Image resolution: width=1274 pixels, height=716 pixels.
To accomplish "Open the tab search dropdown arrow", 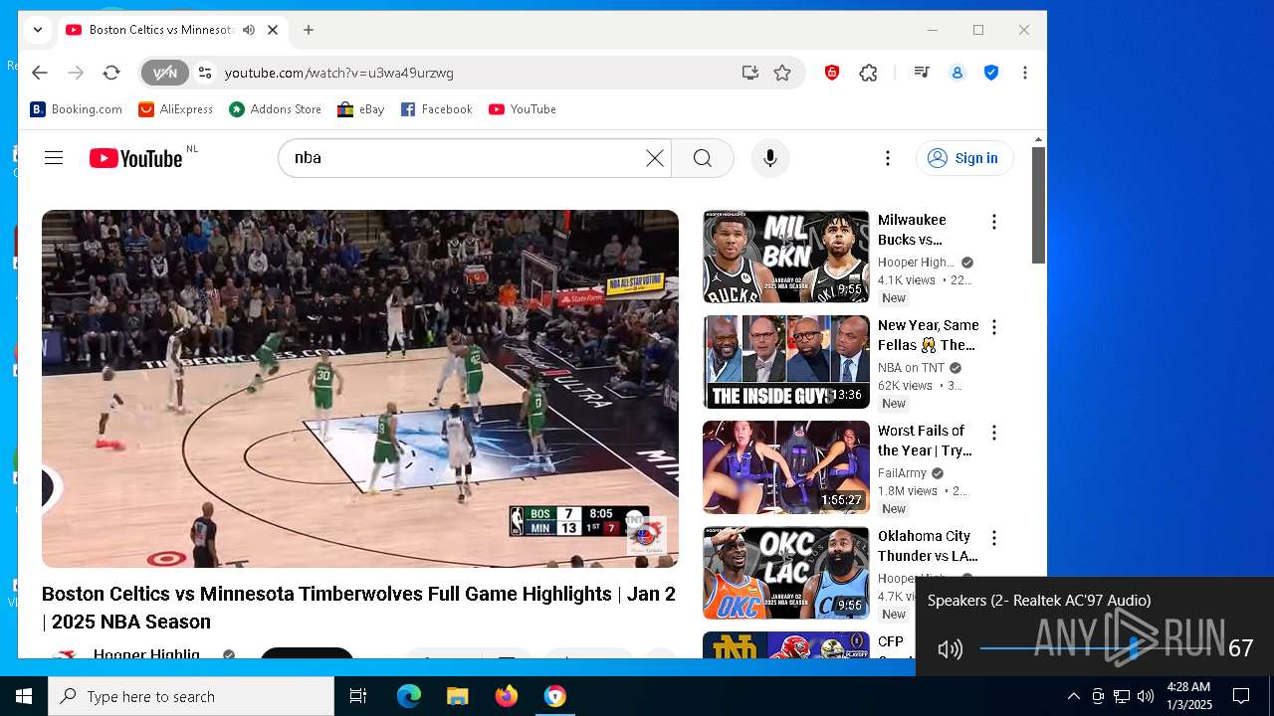I will (38, 30).
